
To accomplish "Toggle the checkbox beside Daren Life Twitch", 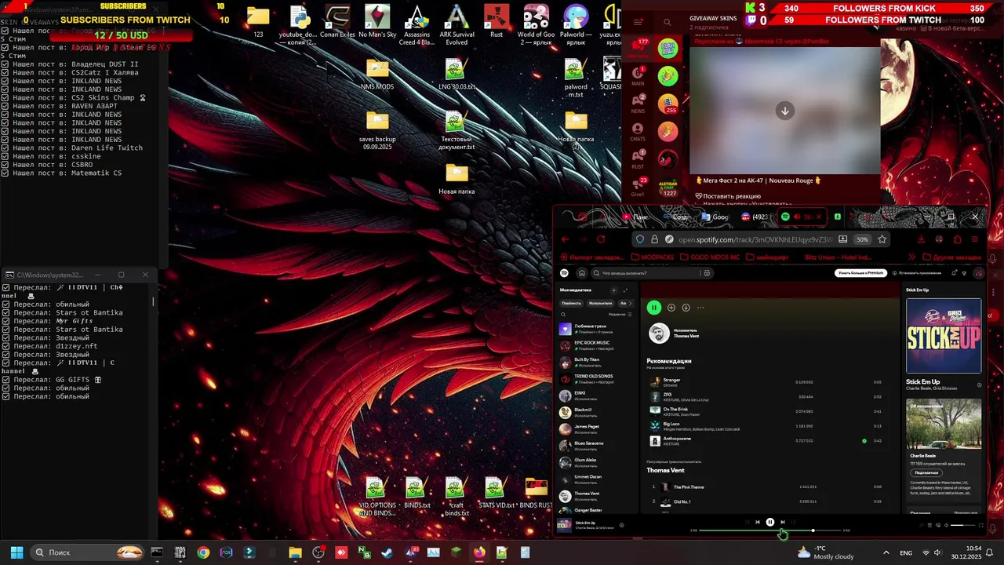I will click(5, 148).
